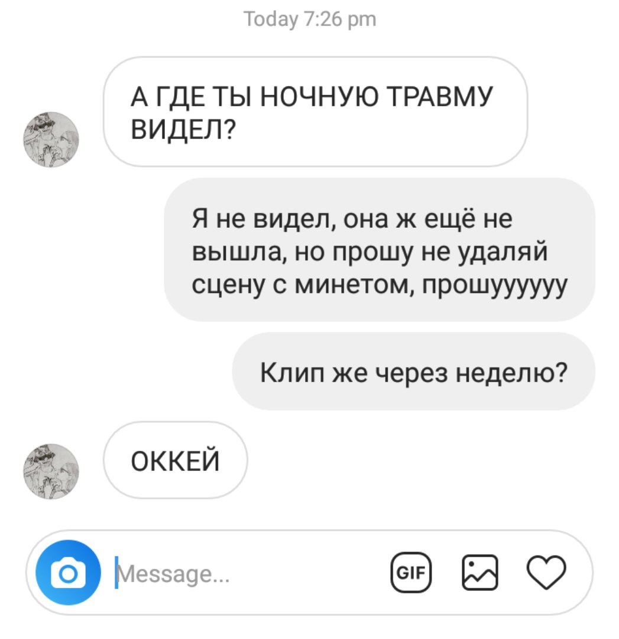Select the 'Клип же через неделю?' message bubble
Image resolution: width=619 pixels, height=639 pixels.
tap(414, 371)
